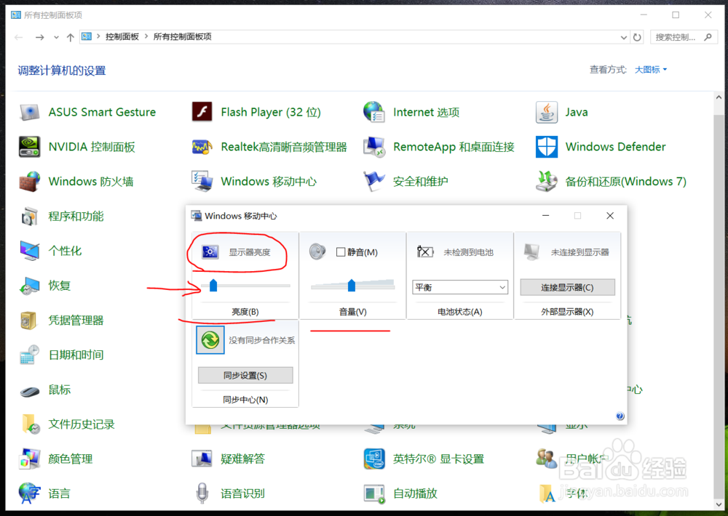Screen dimensions: 728x516
Task: Open Internet 选项 globe icon
Action: (373, 112)
